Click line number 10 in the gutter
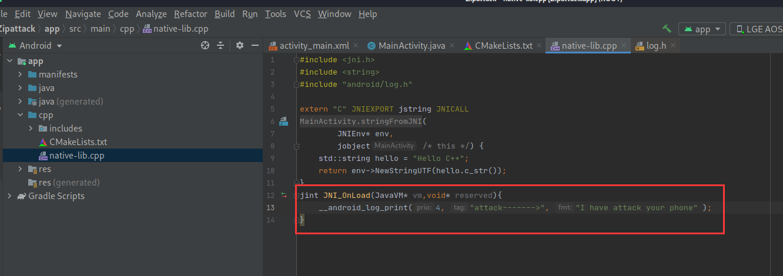Screen dimensions: 783x276 (270, 170)
